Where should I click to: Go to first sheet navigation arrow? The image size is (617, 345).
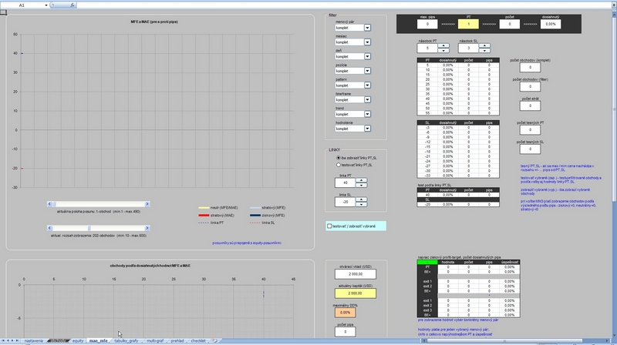click(3, 340)
